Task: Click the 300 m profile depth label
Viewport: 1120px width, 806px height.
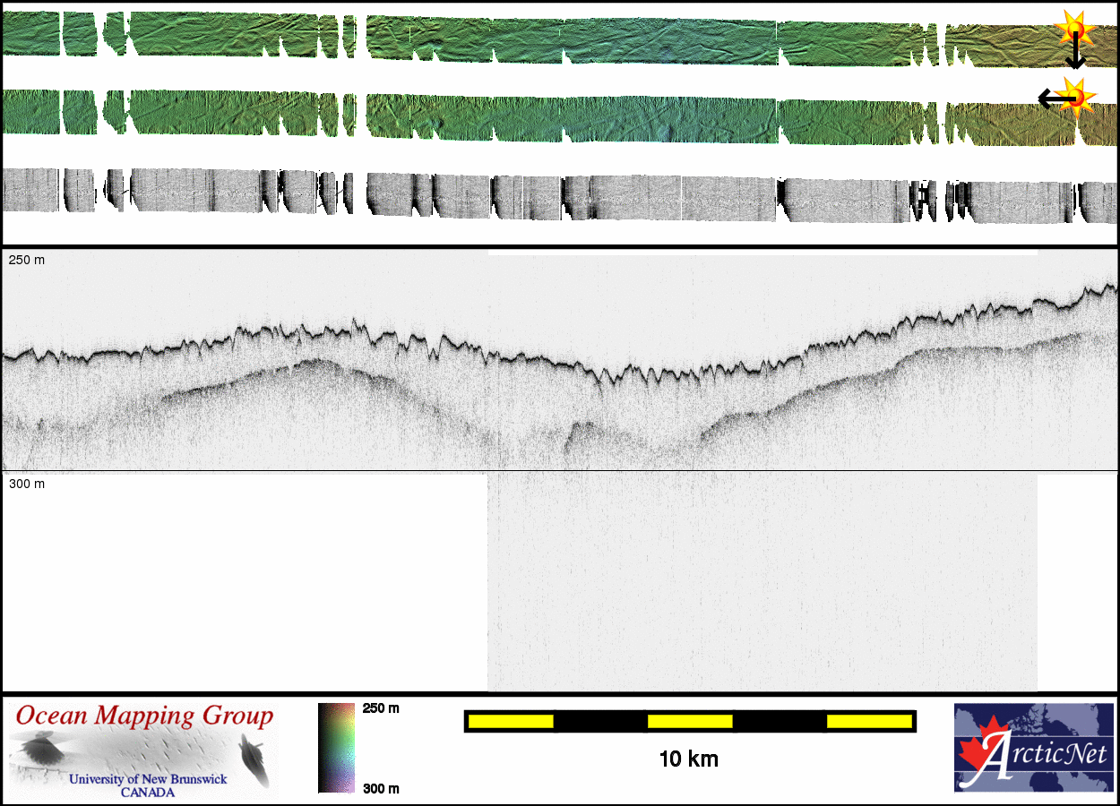Action: pos(27,484)
